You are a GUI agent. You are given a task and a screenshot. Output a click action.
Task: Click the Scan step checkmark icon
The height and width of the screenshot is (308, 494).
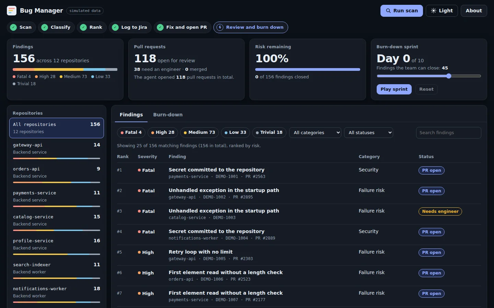coord(13,27)
